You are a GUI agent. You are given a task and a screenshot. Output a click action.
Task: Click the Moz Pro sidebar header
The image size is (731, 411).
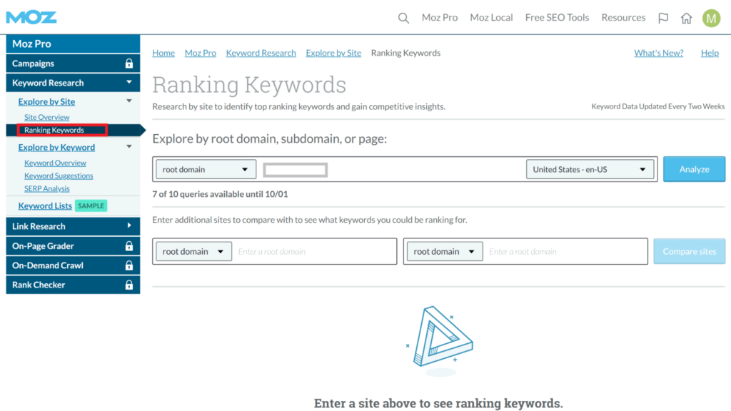[x=74, y=44]
